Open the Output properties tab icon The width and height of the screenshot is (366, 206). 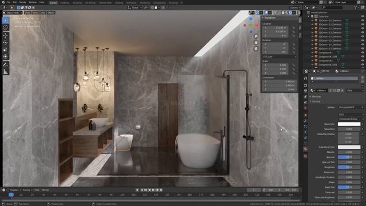(x=305, y=91)
